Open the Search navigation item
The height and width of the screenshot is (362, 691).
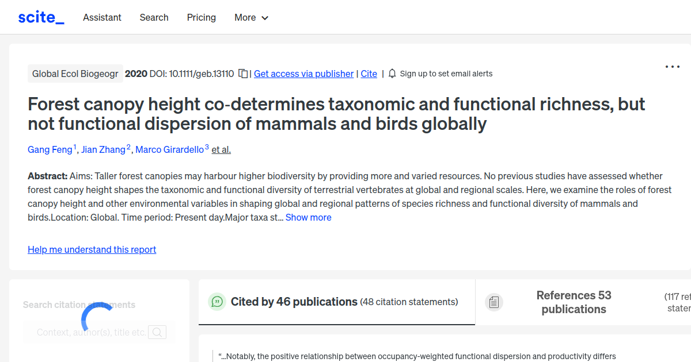click(154, 18)
